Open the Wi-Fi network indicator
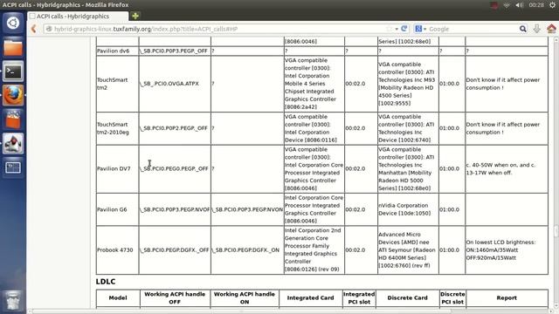 click(x=507, y=5)
